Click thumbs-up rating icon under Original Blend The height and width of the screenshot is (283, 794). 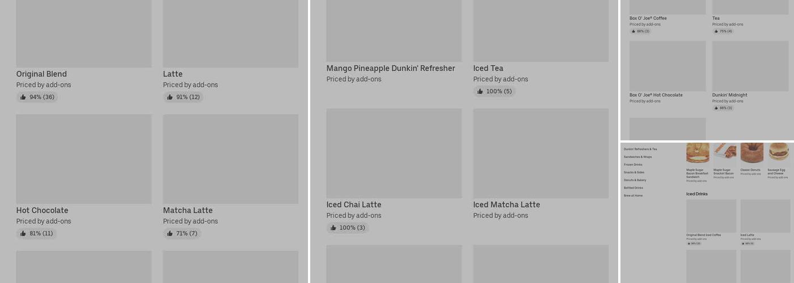click(23, 97)
